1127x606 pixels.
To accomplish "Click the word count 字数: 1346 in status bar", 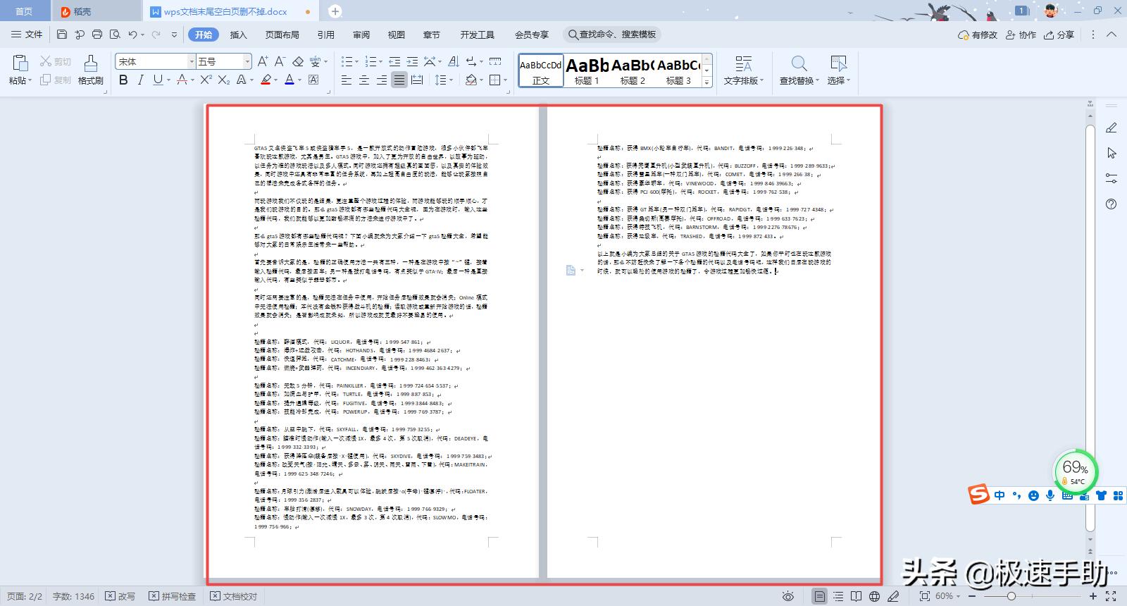I will click(x=73, y=596).
